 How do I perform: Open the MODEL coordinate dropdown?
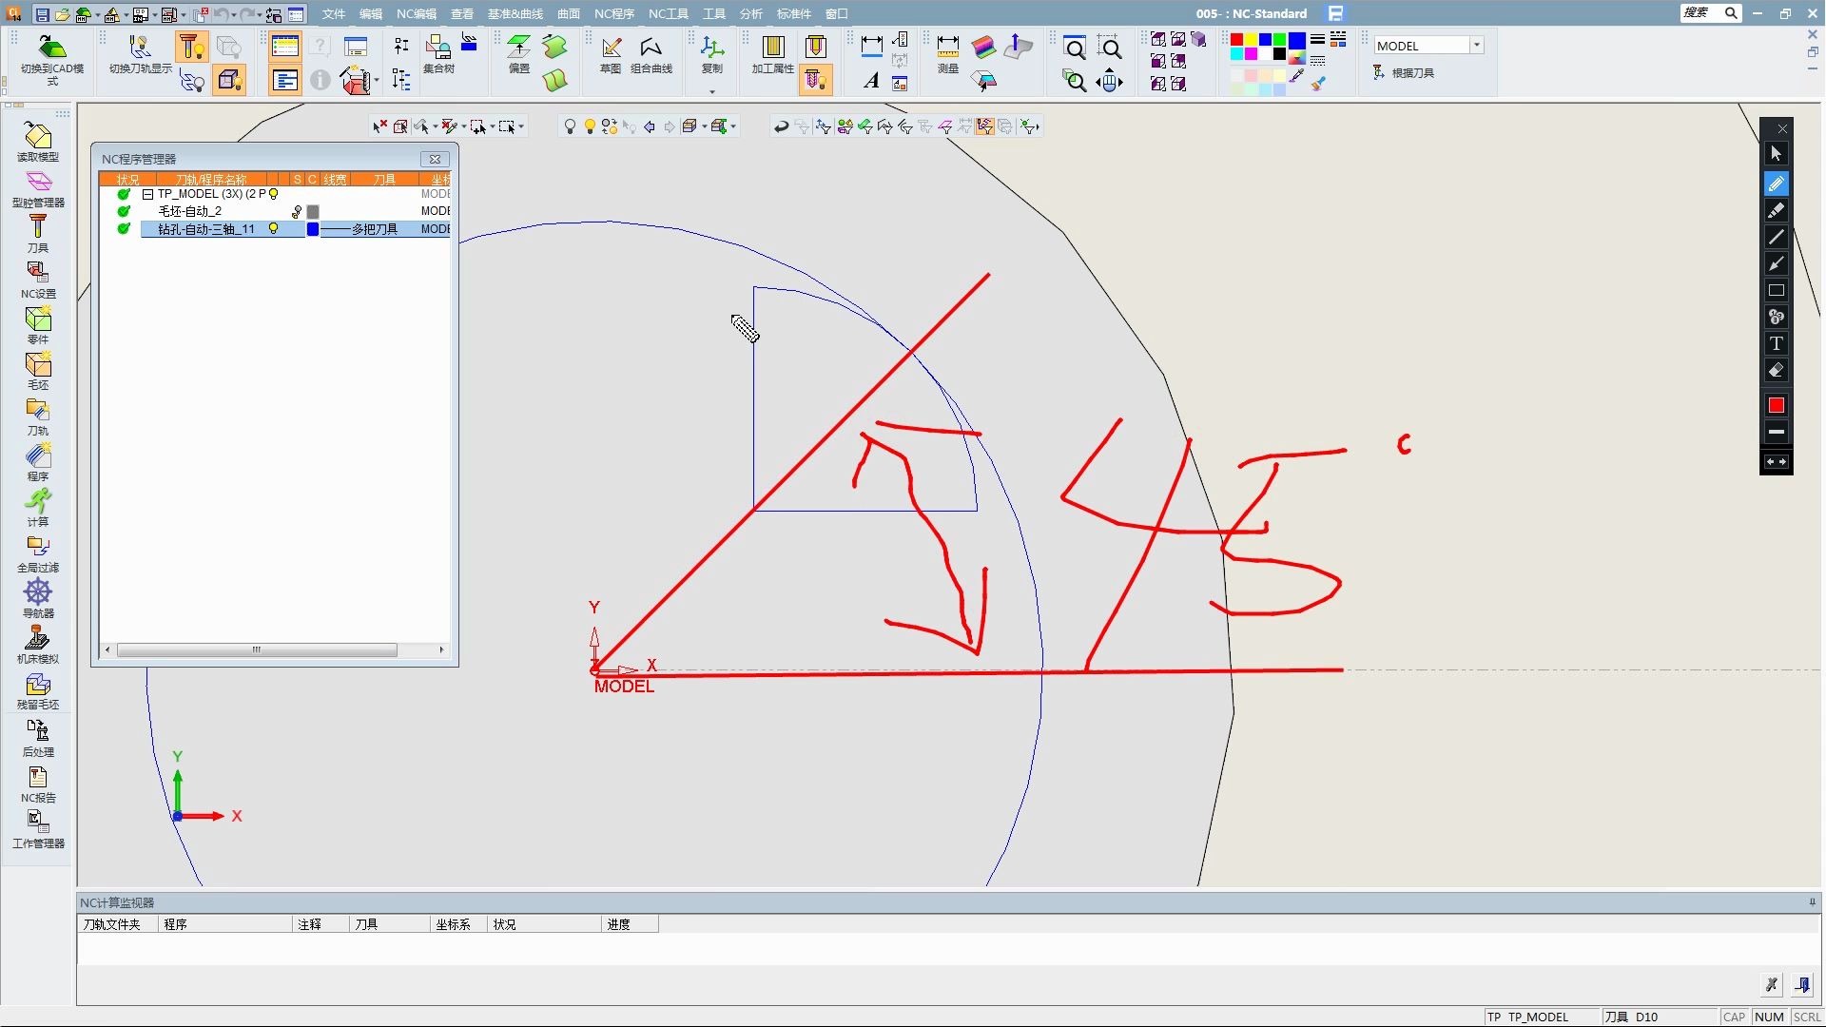(x=1476, y=46)
